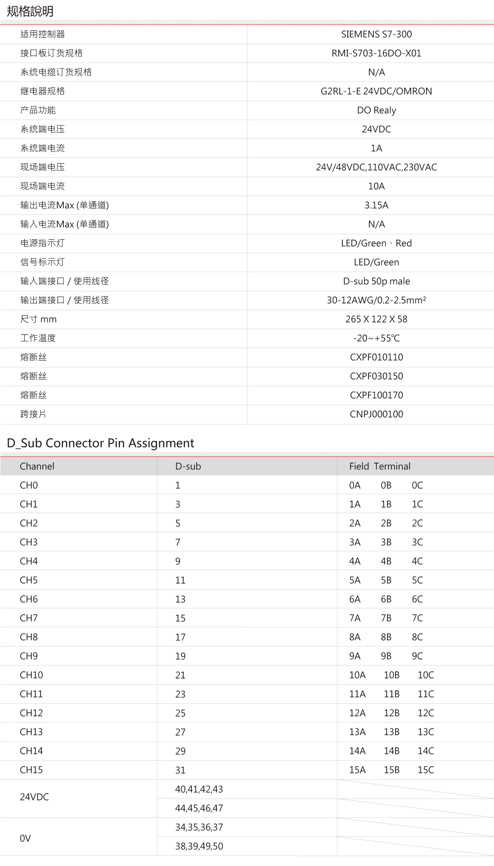Click the Field Terminal column header
The image size is (494, 866).
pos(380,466)
